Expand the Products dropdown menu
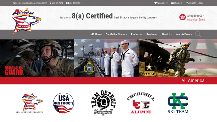This screenshot has height=122, width=217. tap(137, 34)
